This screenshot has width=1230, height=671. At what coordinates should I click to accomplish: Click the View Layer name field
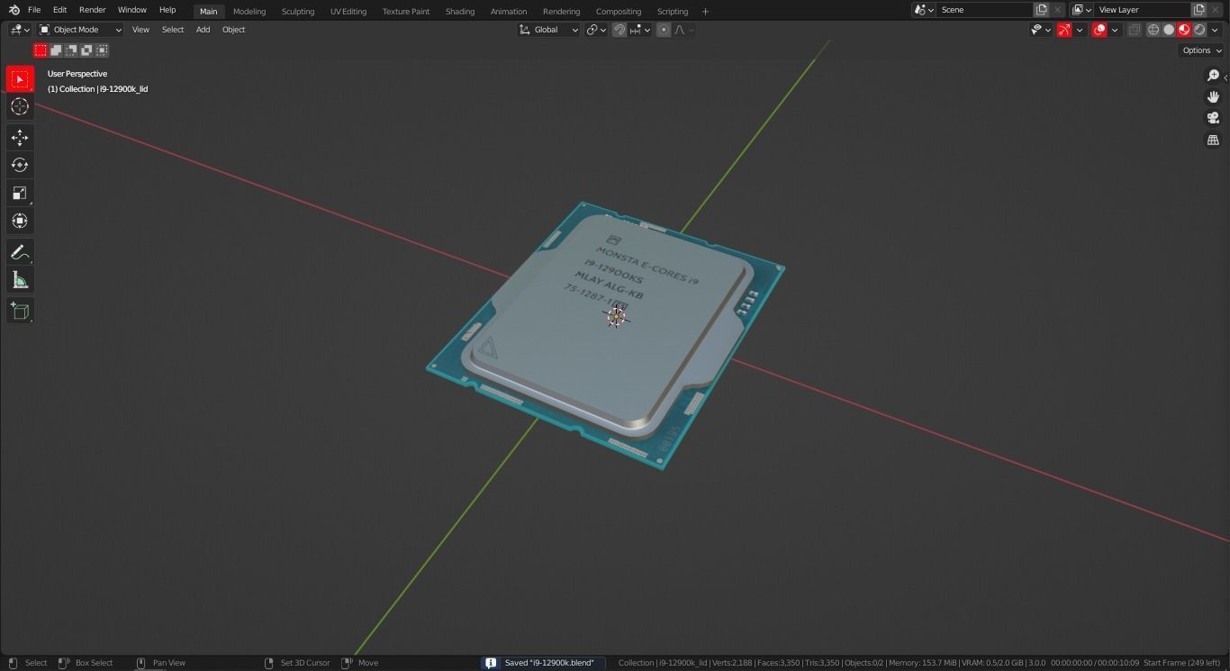(x=1142, y=10)
